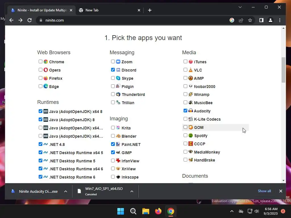The width and height of the screenshot is (291, 218).
Task: Expand options for Win7_AIO_SP1_x64.ISO download
Action: click(132, 191)
